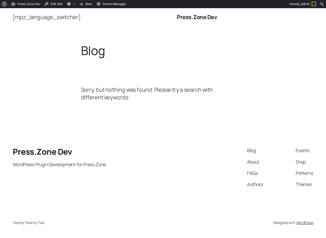Open the Howdy, admin account menu
The image size is (326, 238).
303,4
